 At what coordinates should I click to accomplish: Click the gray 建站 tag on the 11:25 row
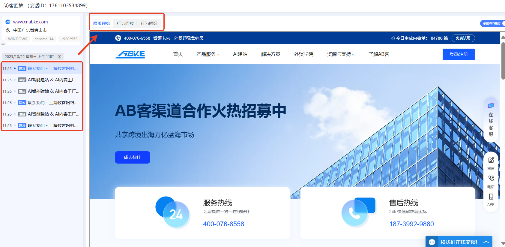pos(22,80)
